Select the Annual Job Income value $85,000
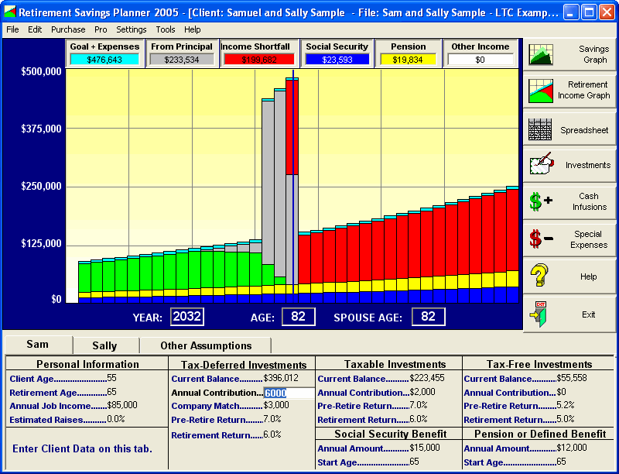Viewport: 619px width, 474px height. (122, 405)
